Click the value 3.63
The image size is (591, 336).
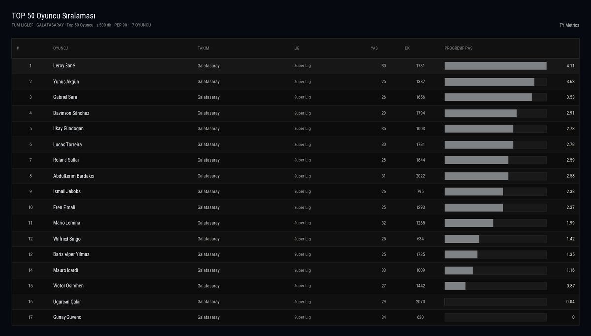click(570, 82)
